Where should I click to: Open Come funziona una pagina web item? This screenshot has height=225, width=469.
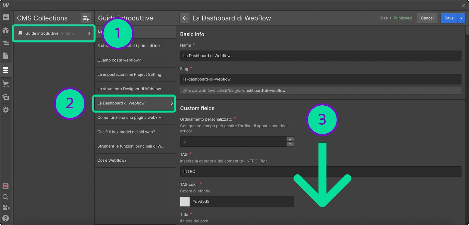pyautogui.click(x=135, y=118)
